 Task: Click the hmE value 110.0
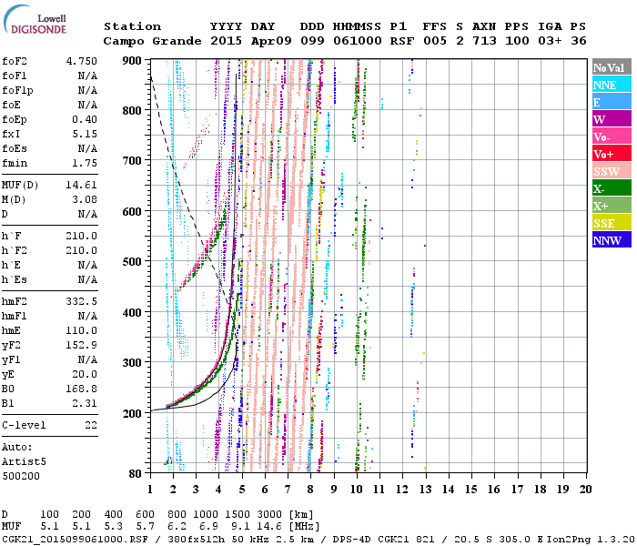[x=82, y=330]
